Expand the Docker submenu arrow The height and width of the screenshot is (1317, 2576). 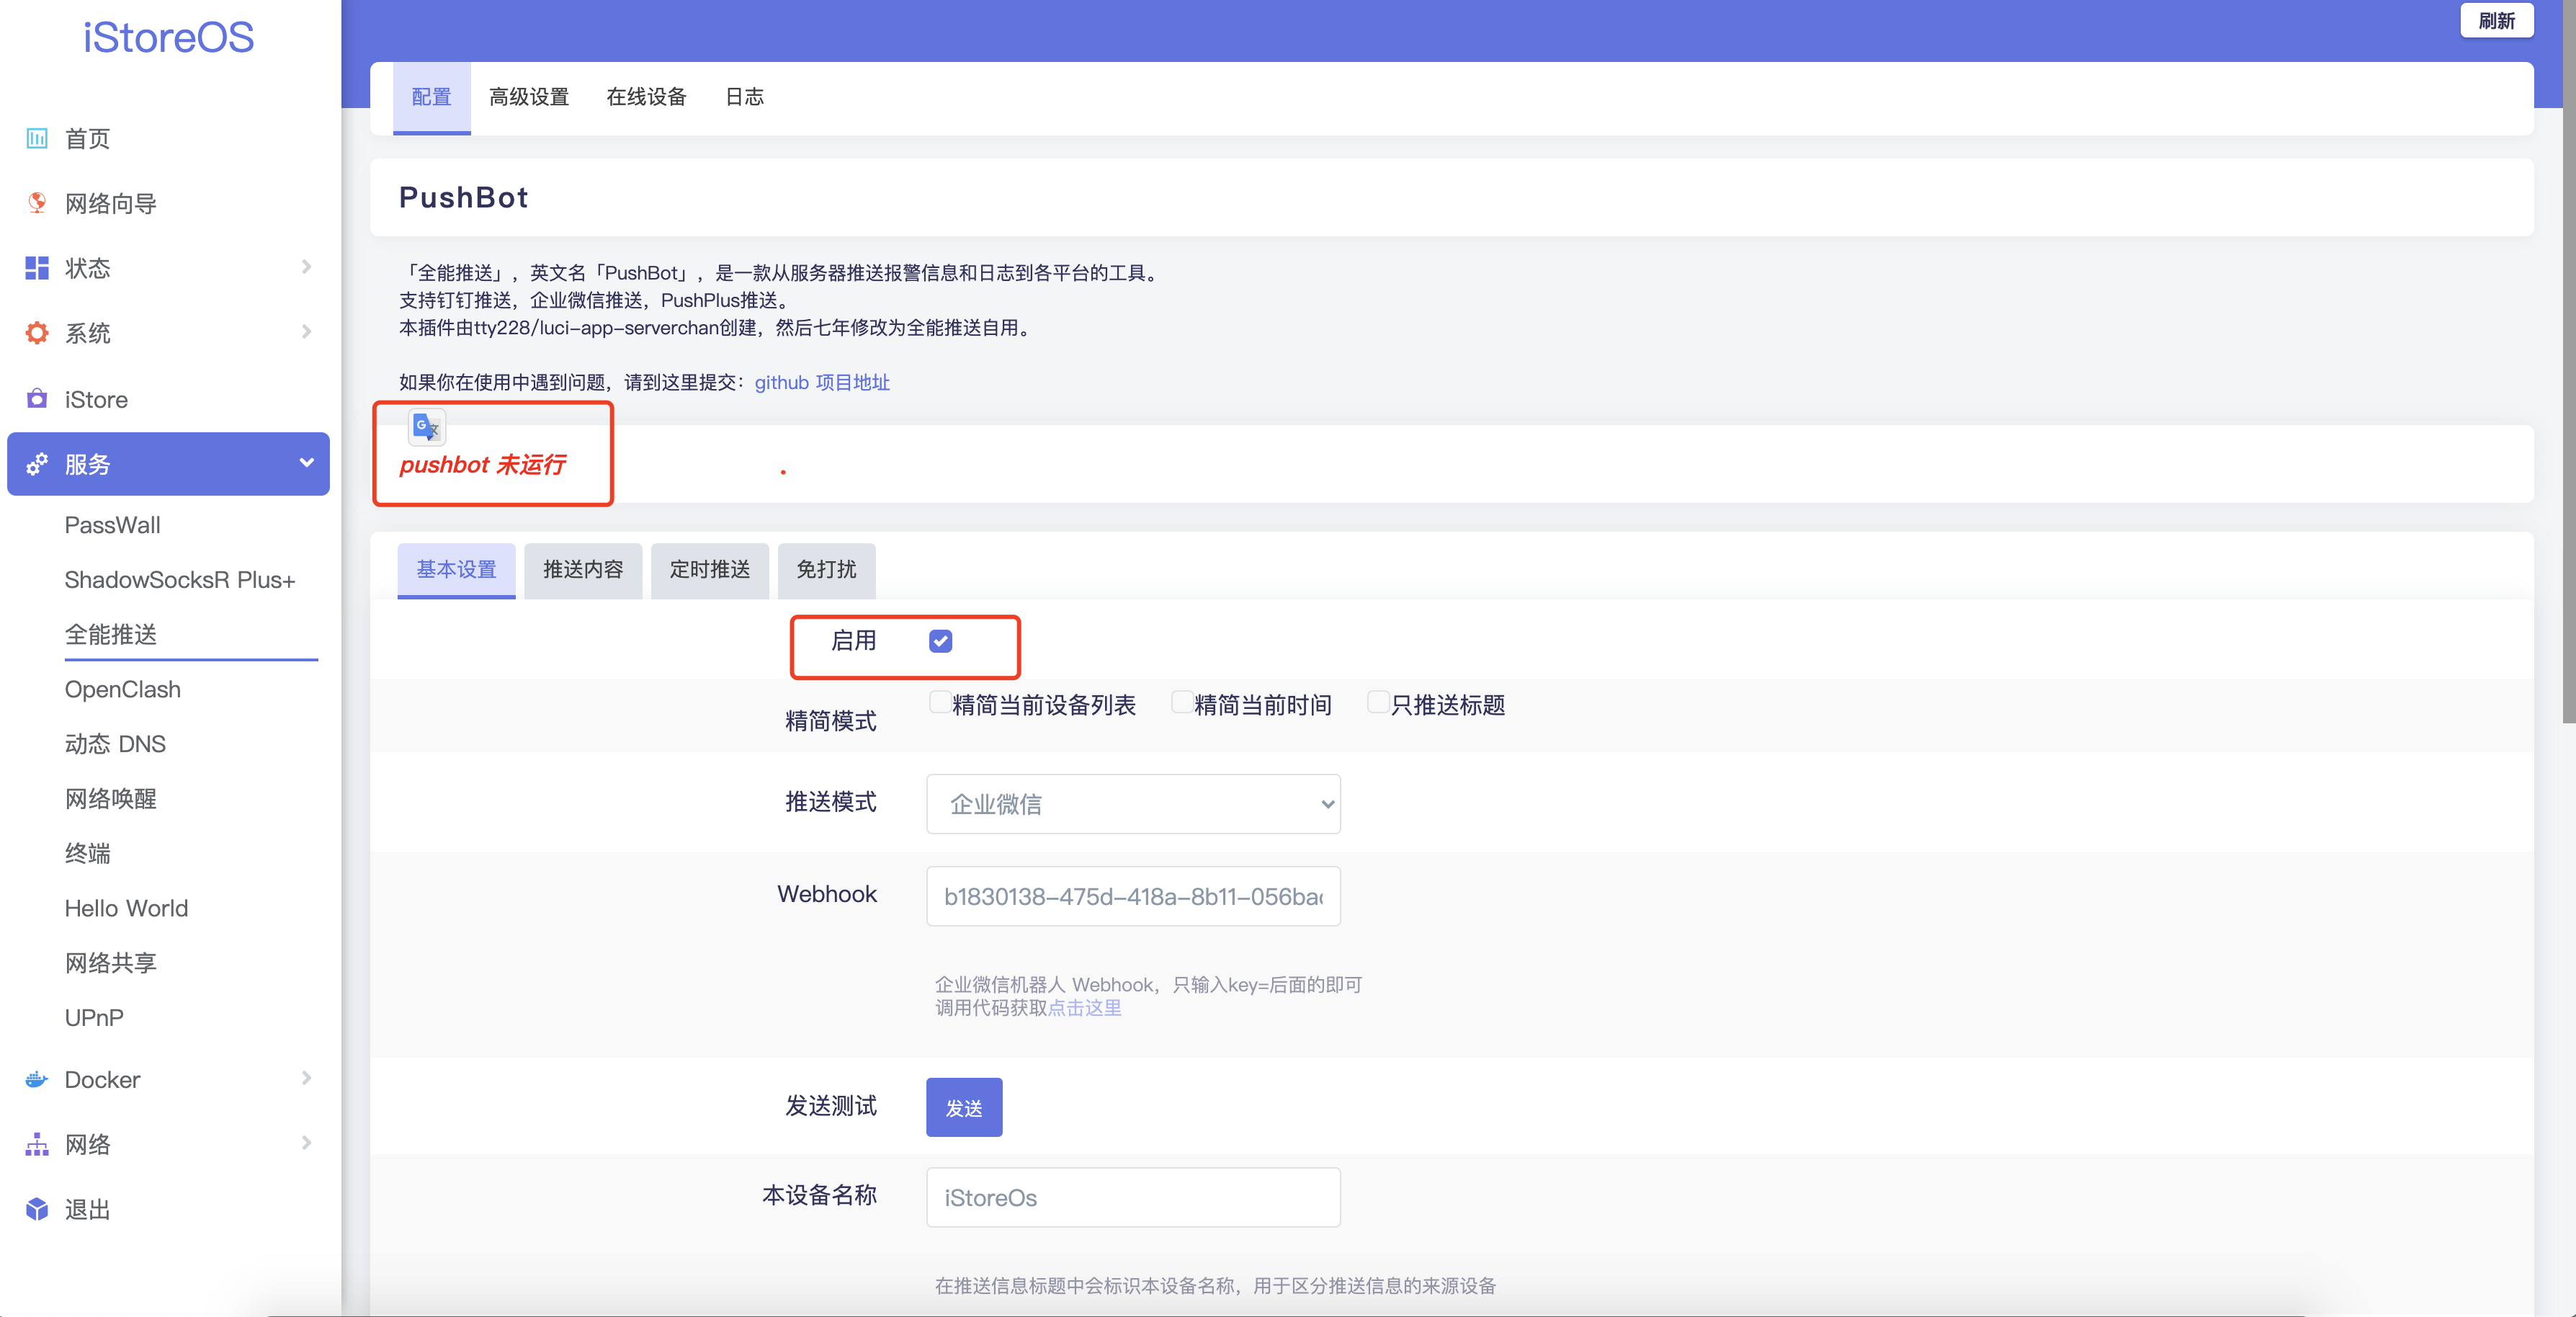click(306, 1078)
